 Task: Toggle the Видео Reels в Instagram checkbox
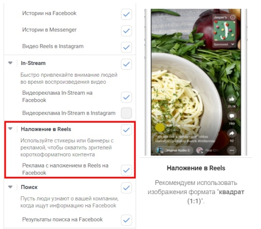127,47
